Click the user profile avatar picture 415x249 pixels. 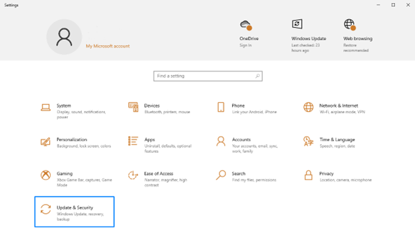[x=64, y=37]
